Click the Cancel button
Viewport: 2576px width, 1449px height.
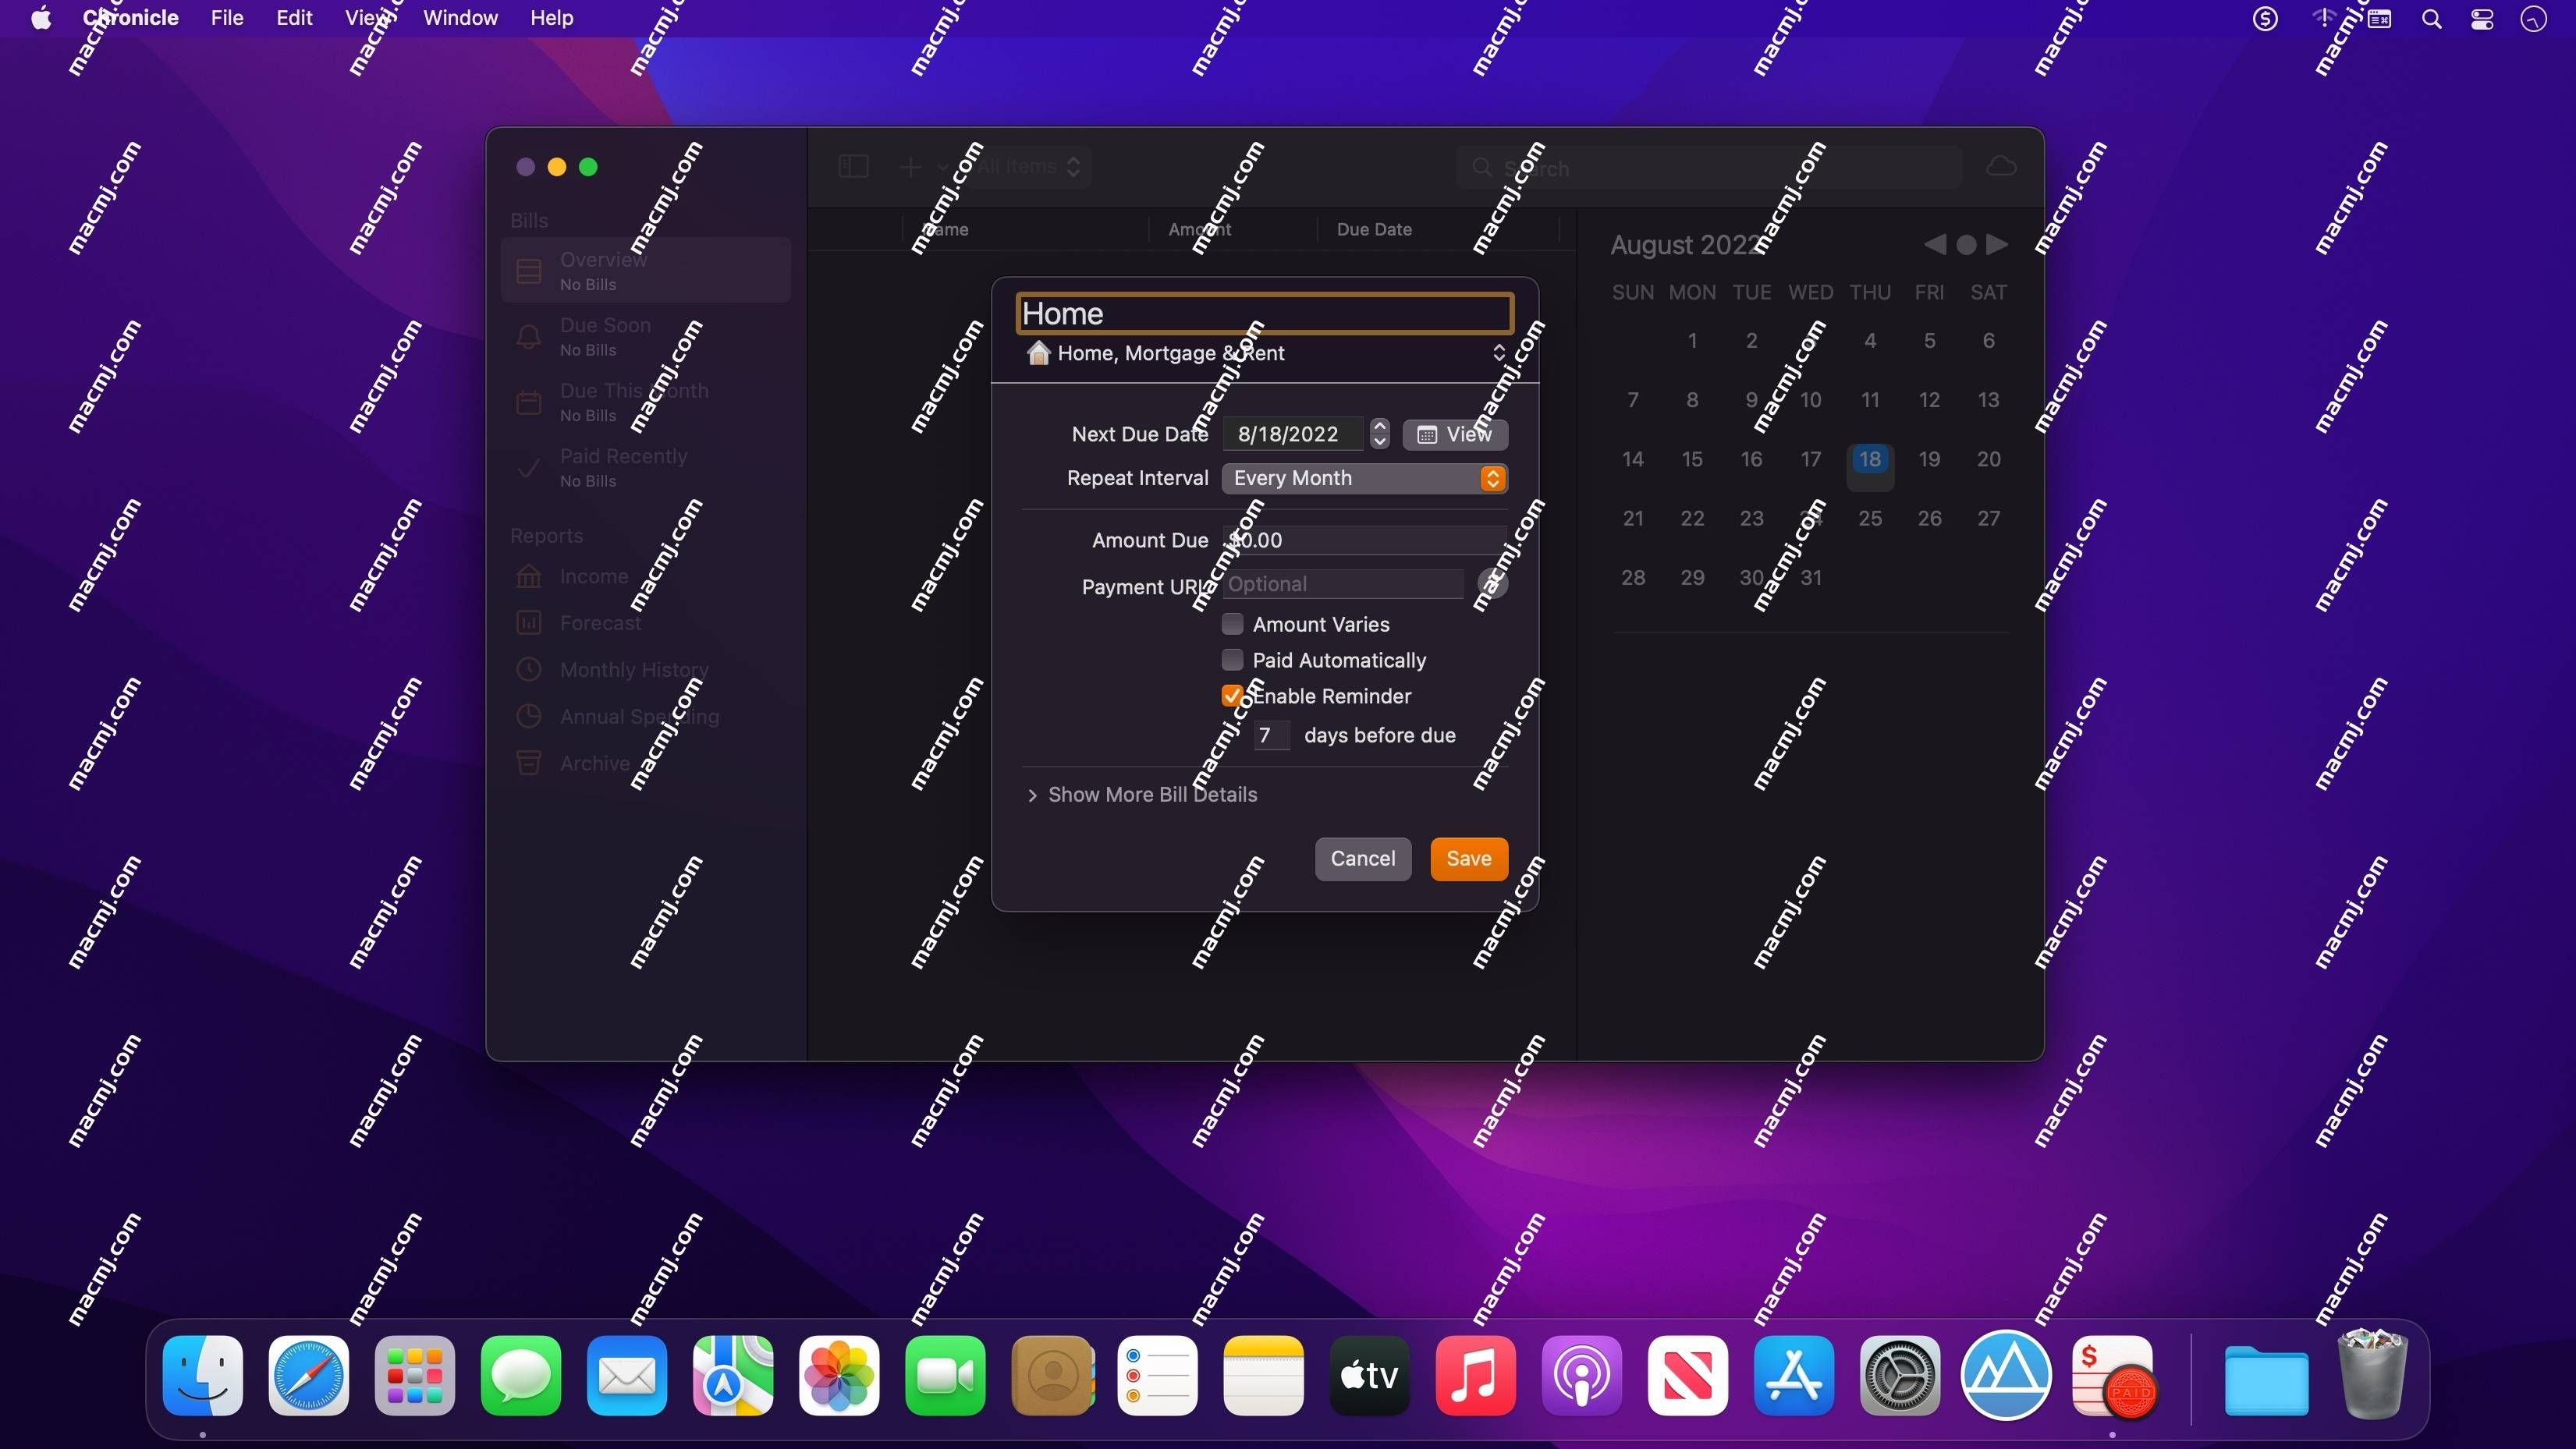1362,858
